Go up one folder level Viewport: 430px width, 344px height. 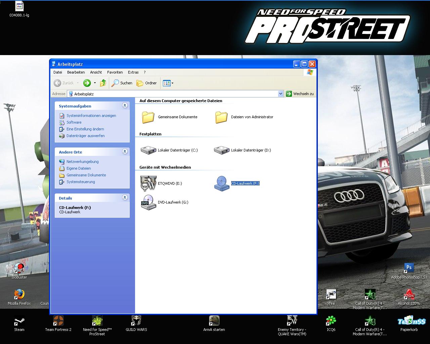[x=103, y=83]
